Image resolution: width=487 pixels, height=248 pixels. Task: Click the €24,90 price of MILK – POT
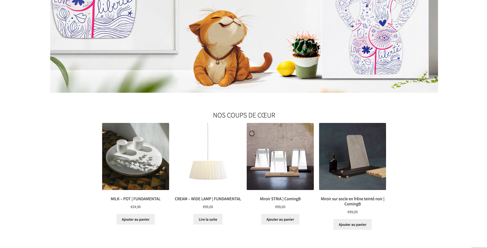tap(135, 207)
